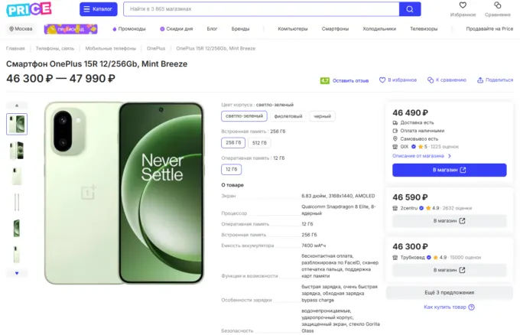Screen dimensions: 520x335
Task: Choose 512 Гб storage option
Action: point(259,142)
